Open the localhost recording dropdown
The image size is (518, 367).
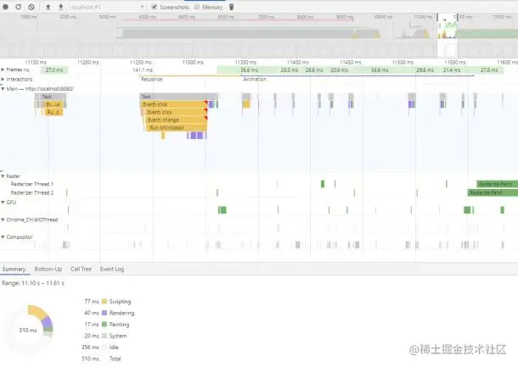107,7
